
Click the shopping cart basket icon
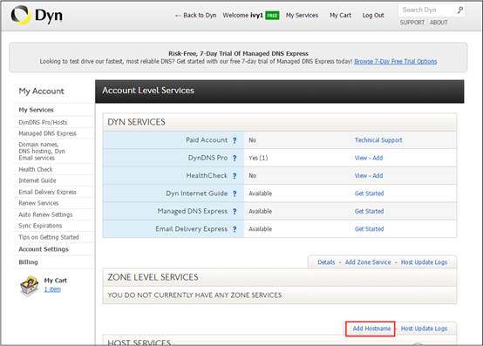tap(29, 285)
